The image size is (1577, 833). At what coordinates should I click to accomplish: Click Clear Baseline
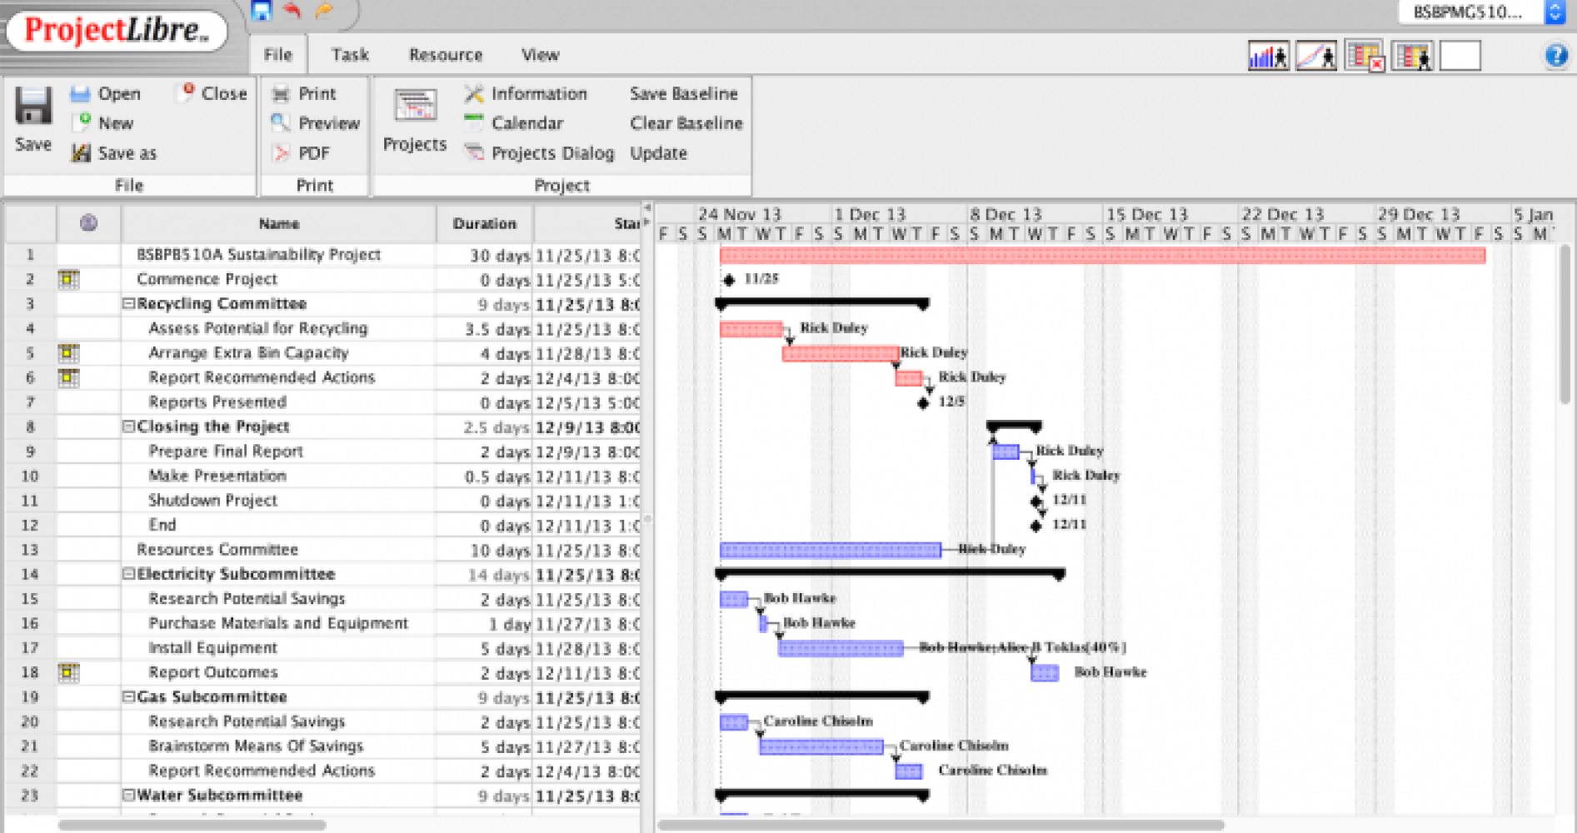coord(686,123)
